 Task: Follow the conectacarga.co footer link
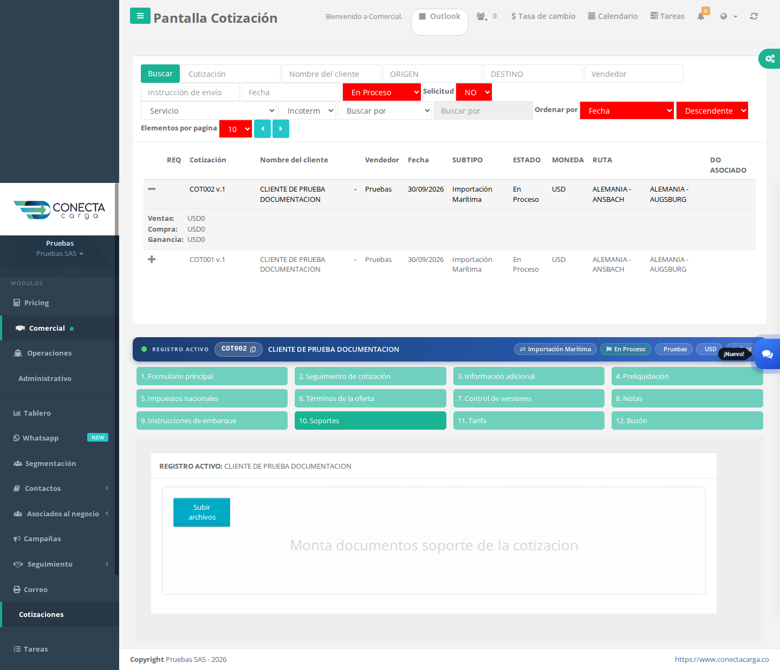pyautogui.click(x=721, y=659)
